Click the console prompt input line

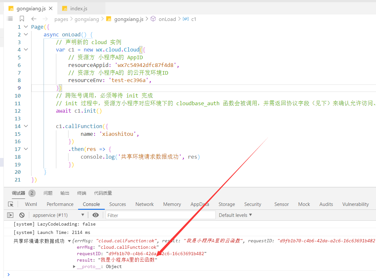[x=192, y=274]
